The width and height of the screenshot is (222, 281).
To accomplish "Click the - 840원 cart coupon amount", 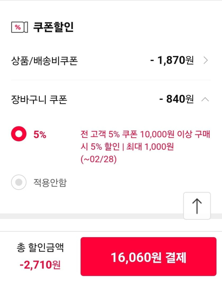I will point(176,100).
